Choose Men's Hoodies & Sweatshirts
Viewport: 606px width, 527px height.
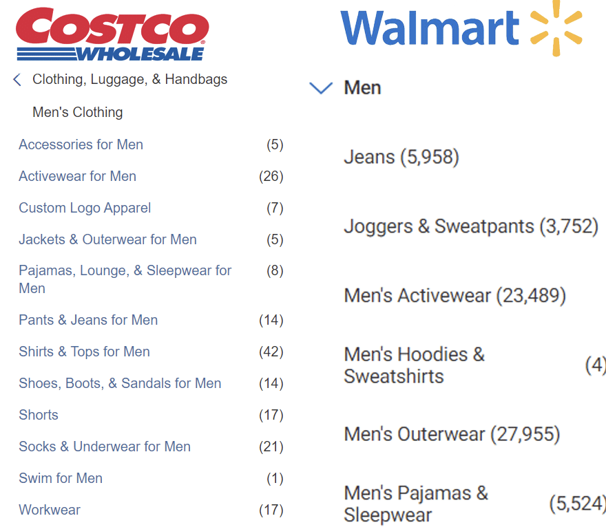(414, 365)
